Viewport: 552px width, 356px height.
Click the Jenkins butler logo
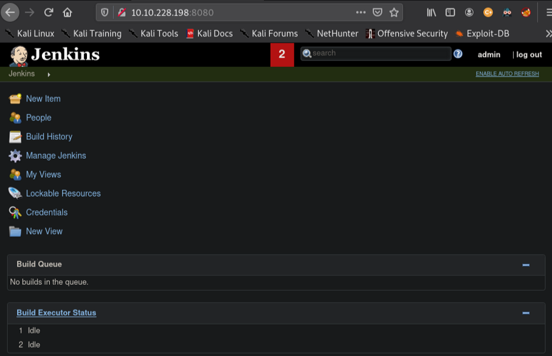click(18, 56)
